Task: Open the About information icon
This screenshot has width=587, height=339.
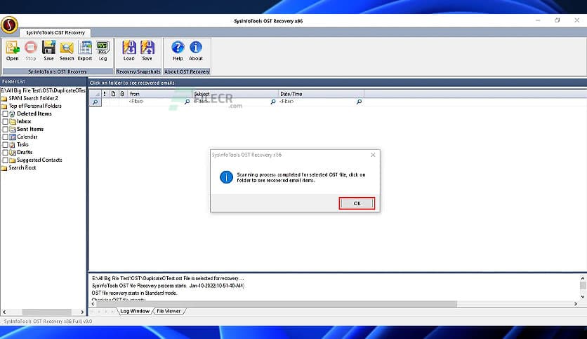Action: 196,50
